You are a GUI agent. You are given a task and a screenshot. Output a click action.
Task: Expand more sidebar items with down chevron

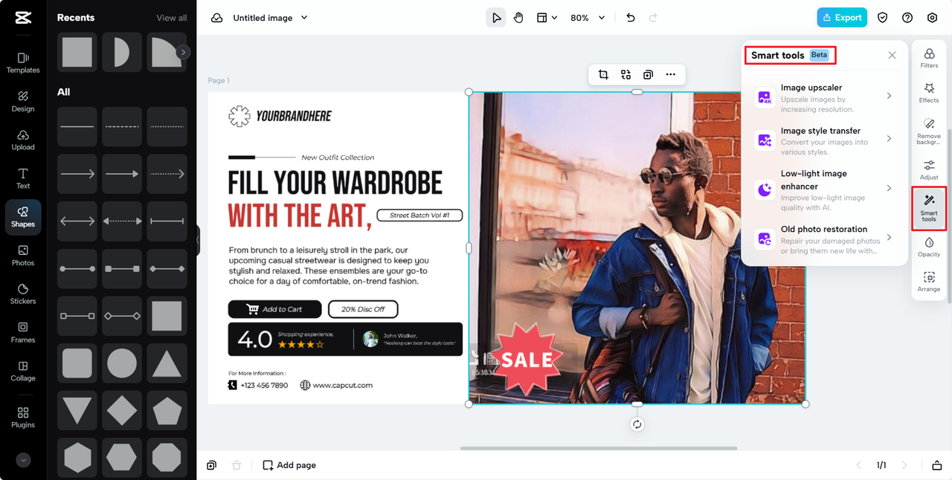pyautogui.click(x=23, y=460)
